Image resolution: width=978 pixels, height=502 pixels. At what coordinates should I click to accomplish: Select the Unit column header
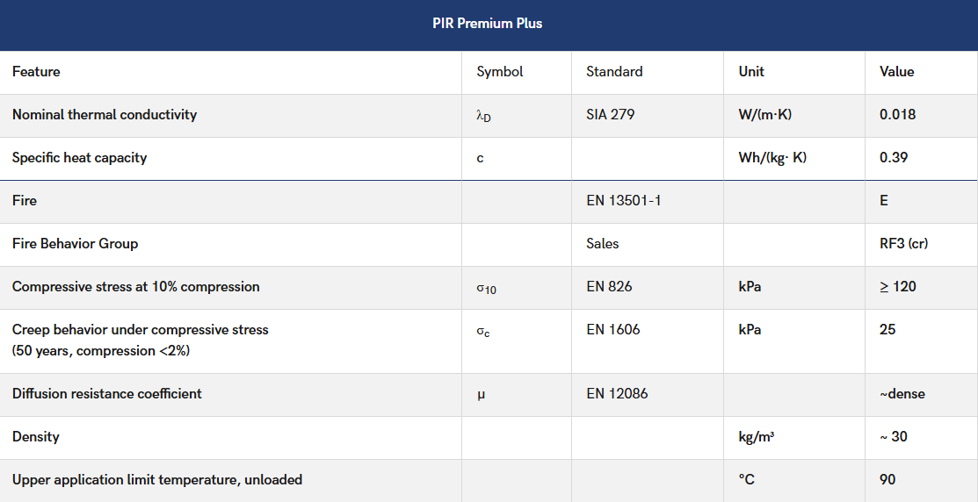tap(751, 72)
